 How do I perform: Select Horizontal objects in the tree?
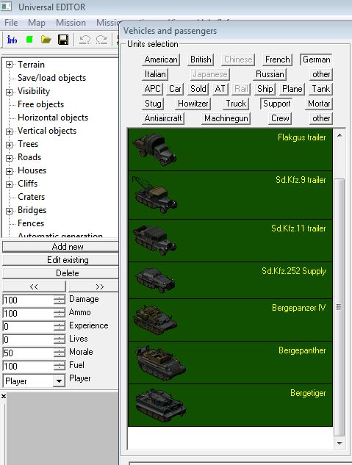click(53, 118)
